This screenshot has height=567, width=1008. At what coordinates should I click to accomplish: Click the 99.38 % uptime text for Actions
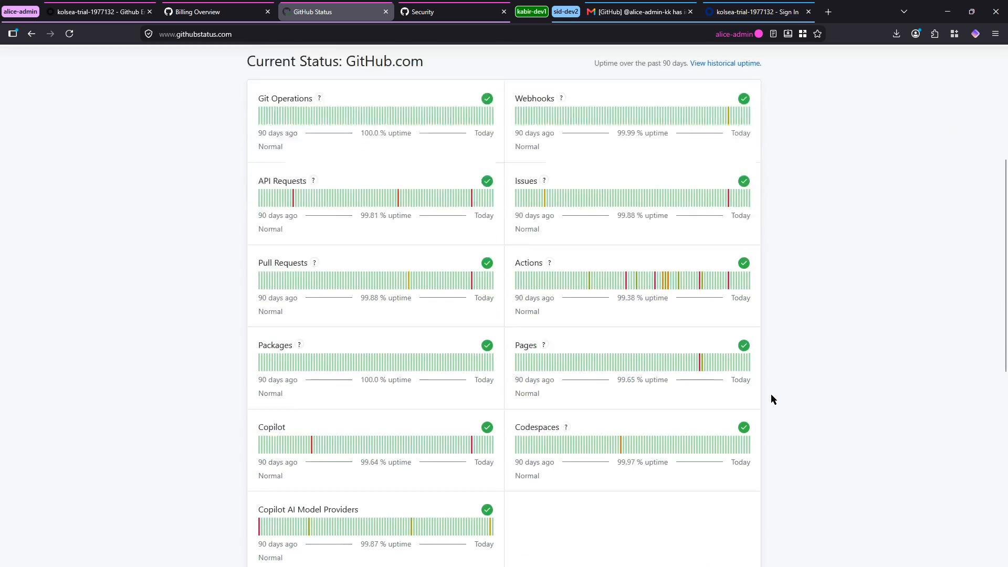[x=643, y=298]
